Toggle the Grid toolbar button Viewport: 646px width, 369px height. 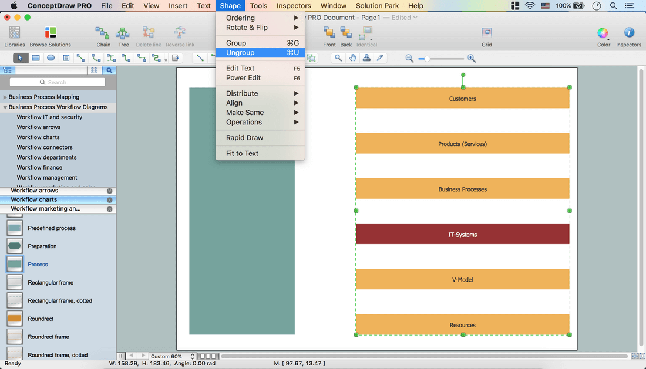tap(487, 36)
